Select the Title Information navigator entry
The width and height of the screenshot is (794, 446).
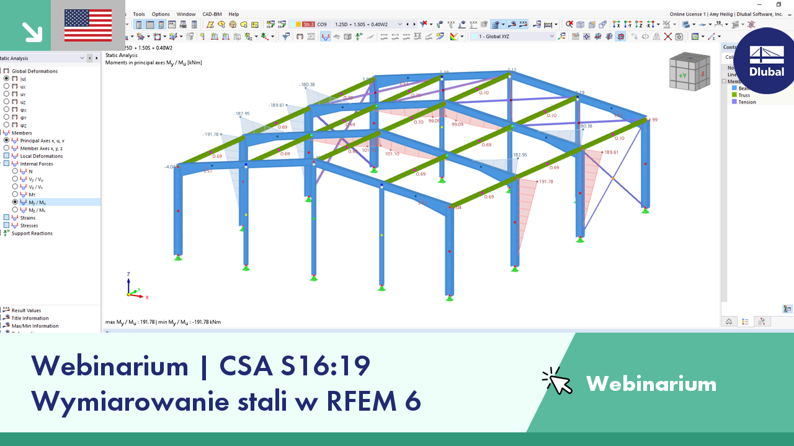tap(30, 318)
